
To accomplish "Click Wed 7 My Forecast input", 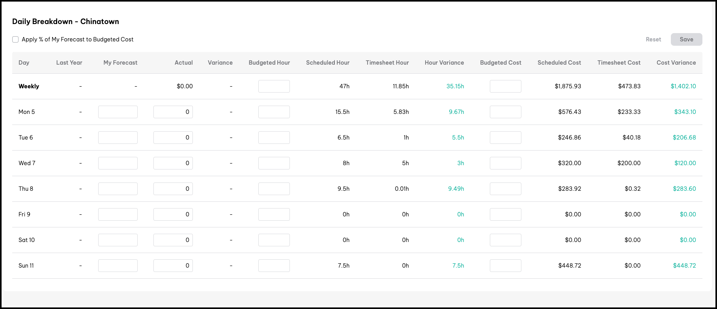I will [118, 163].
